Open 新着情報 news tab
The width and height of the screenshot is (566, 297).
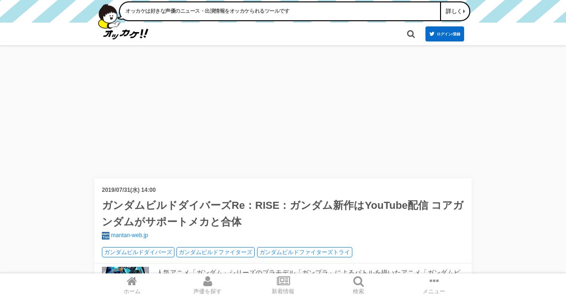click(283, 285)
